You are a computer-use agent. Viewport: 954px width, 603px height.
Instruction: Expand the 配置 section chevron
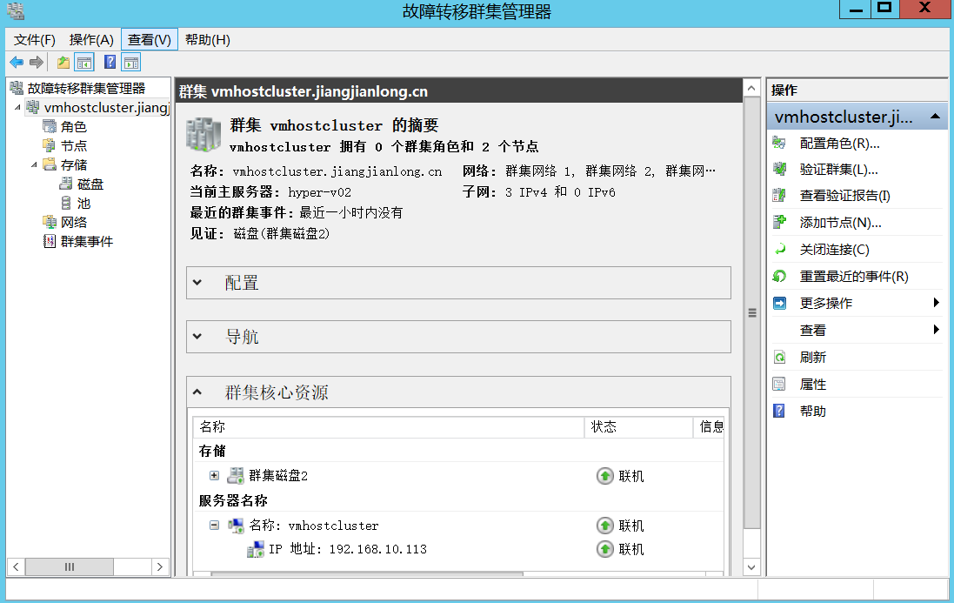[197, 282]
